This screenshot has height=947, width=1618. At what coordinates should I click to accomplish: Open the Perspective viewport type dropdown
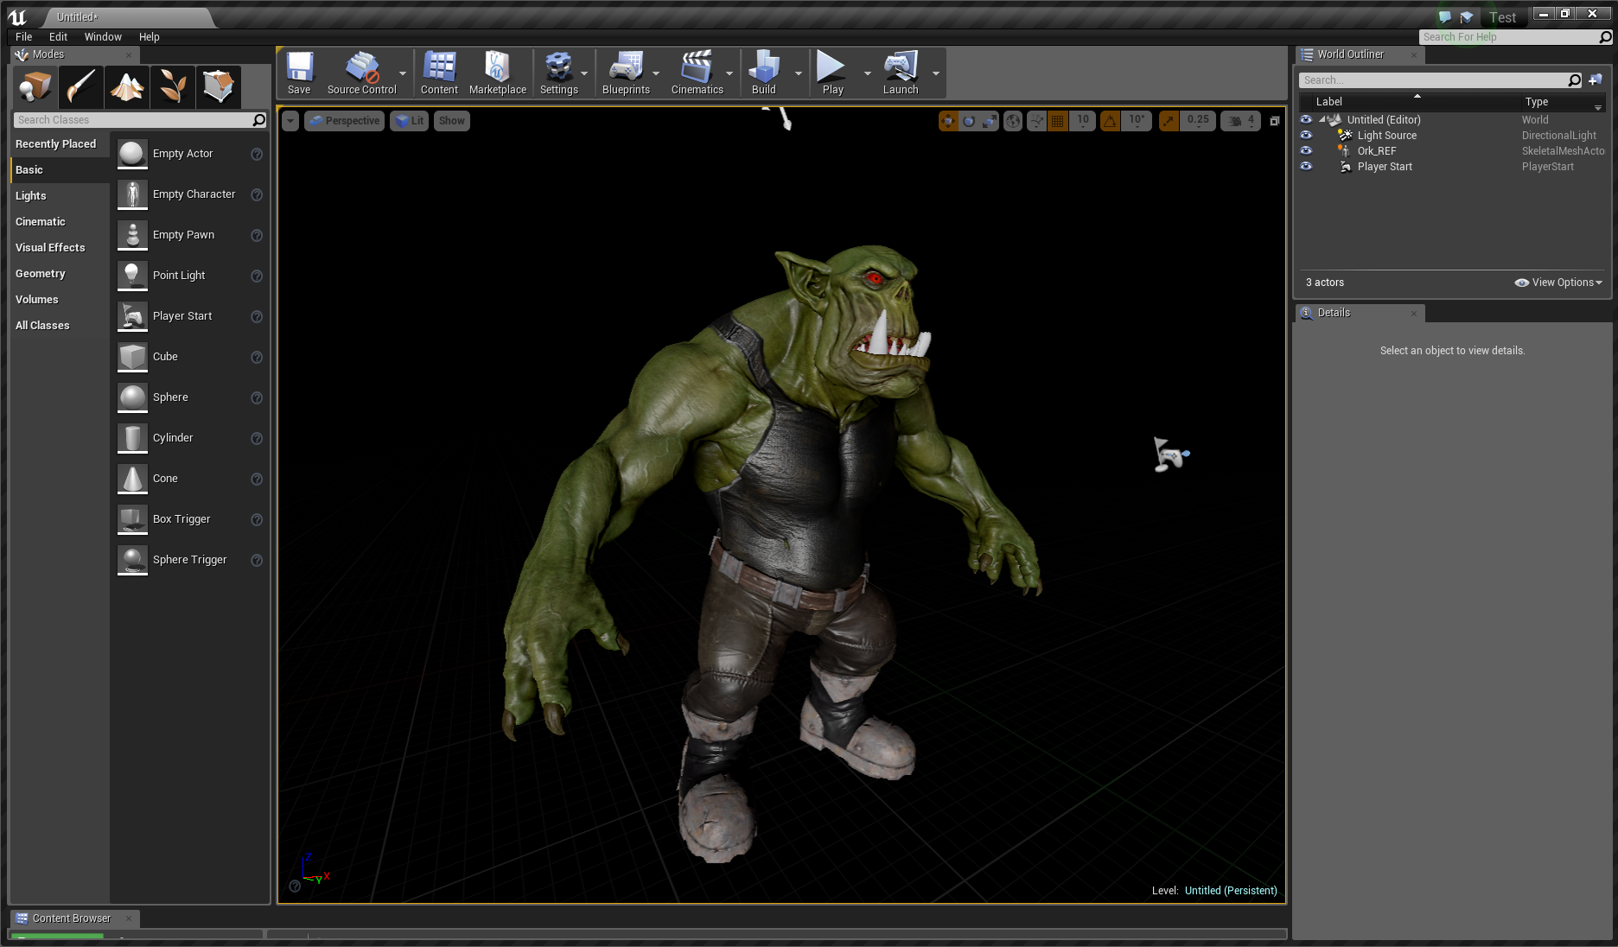coord(344,121)
